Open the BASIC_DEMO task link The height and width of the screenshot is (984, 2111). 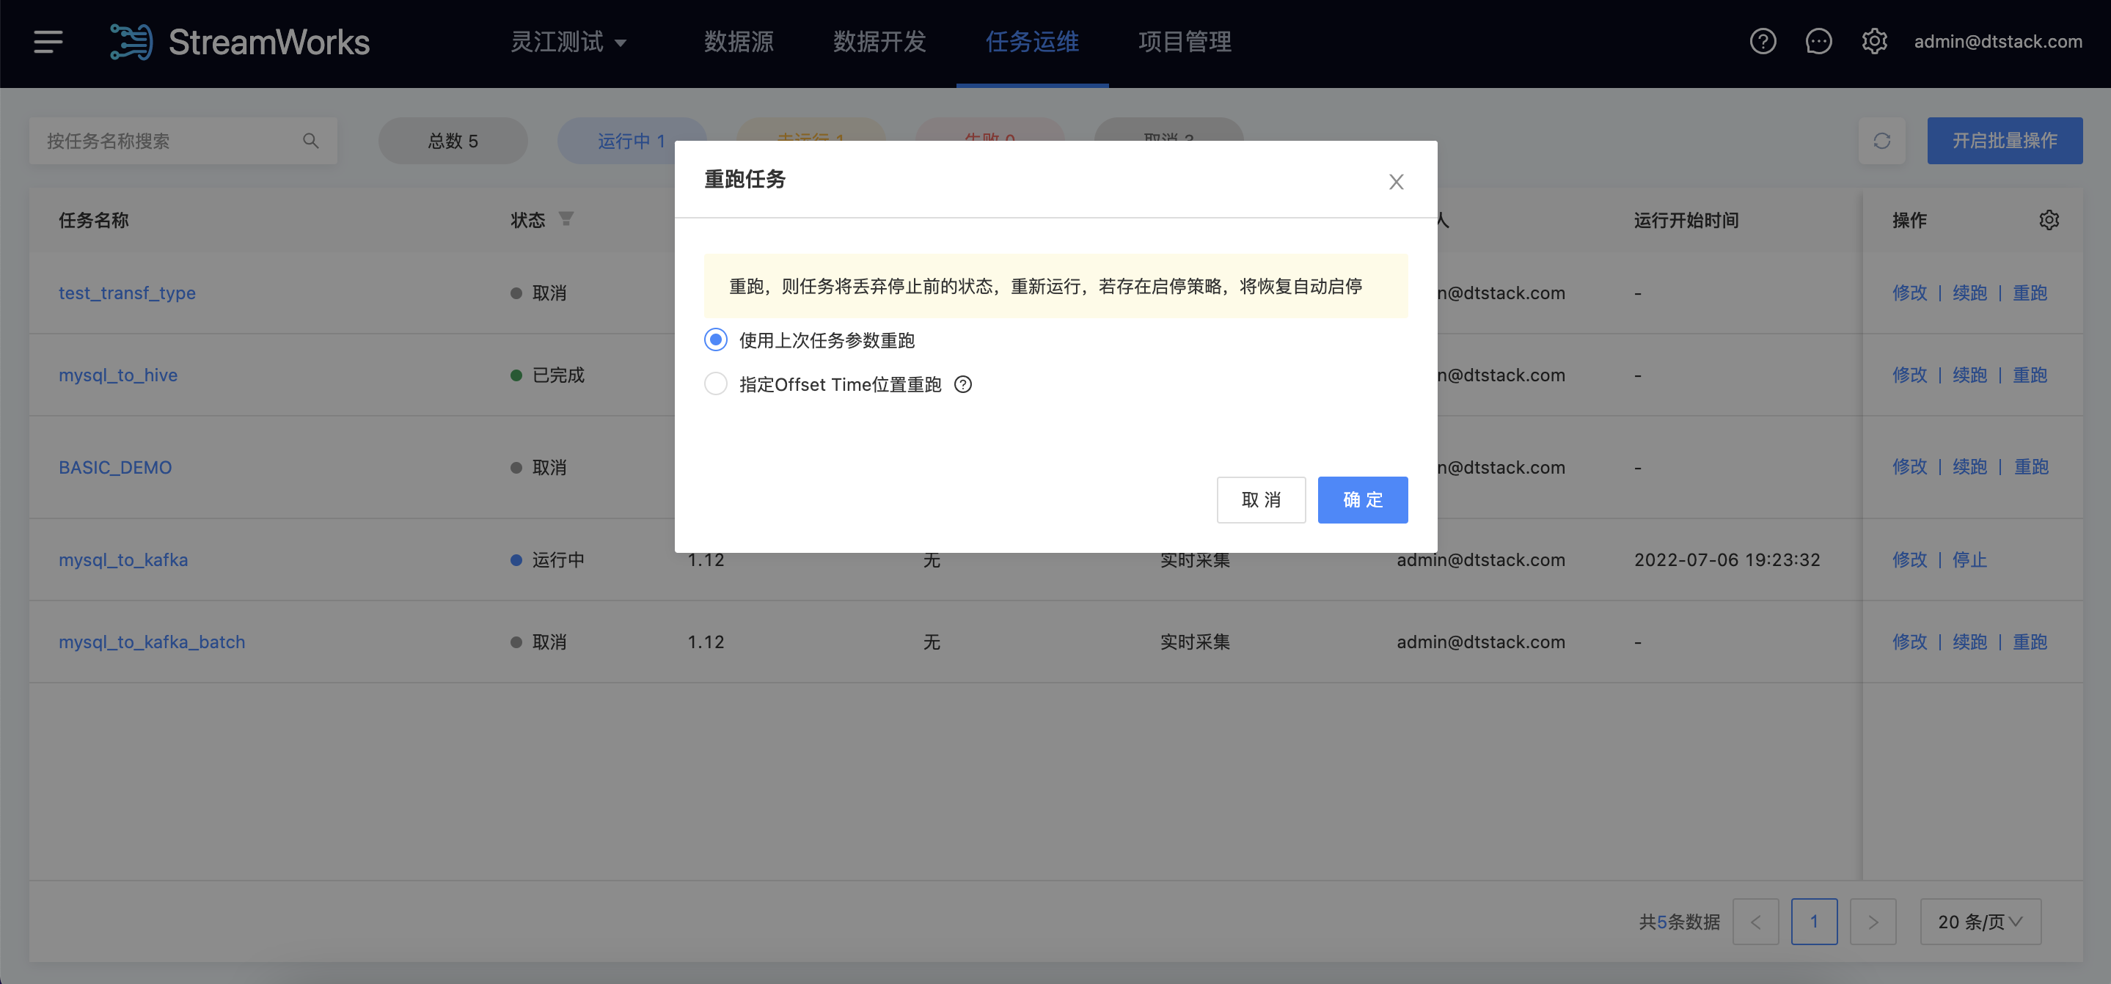point(114,468)
